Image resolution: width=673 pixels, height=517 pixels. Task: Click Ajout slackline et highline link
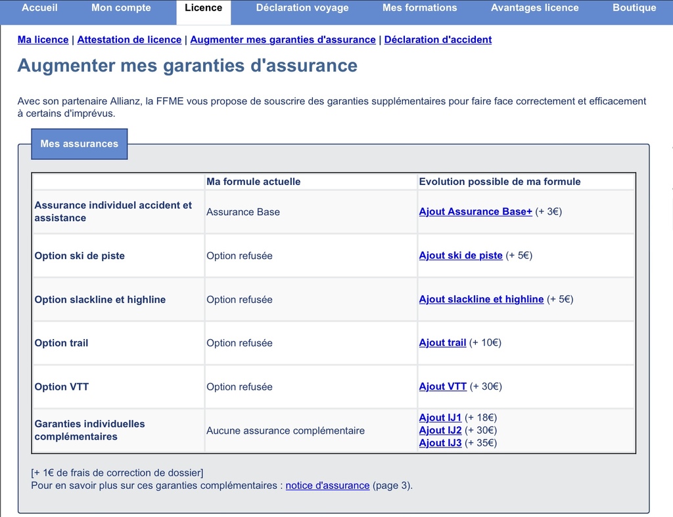pyautogui.click(x=481, y=299)
